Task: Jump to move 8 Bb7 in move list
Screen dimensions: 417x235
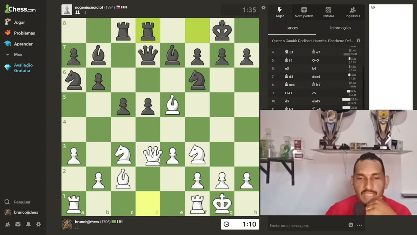Action: 316,85
